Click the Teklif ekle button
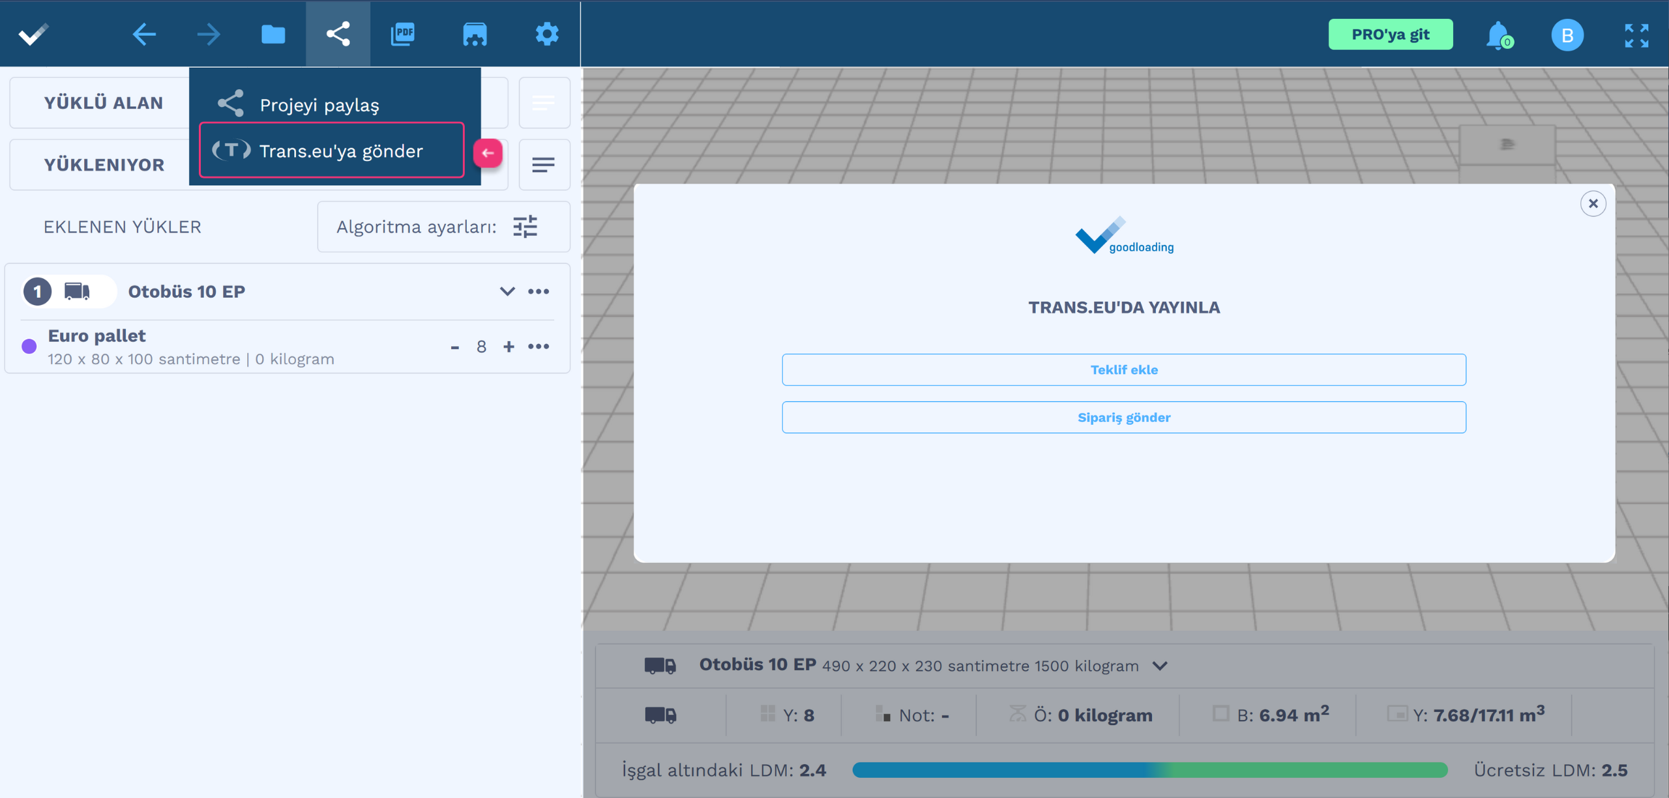1669x798 pixels. click(1123, 369)
